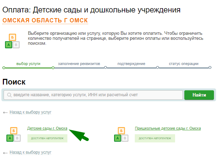Image resolution: width=220 pixels, height=163 pixels.
Task: Click the ABC blocks icon beside the instructions
Action: [x=12, y=41]
